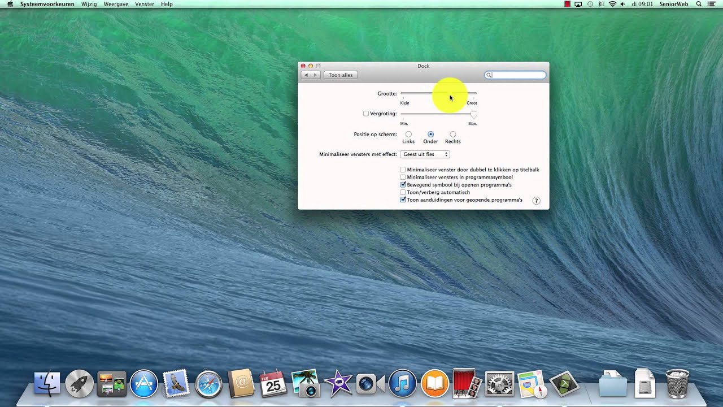Click the green-arrow app icon in Dock
This screenshot has height=407, width=723.
[564, 384]
